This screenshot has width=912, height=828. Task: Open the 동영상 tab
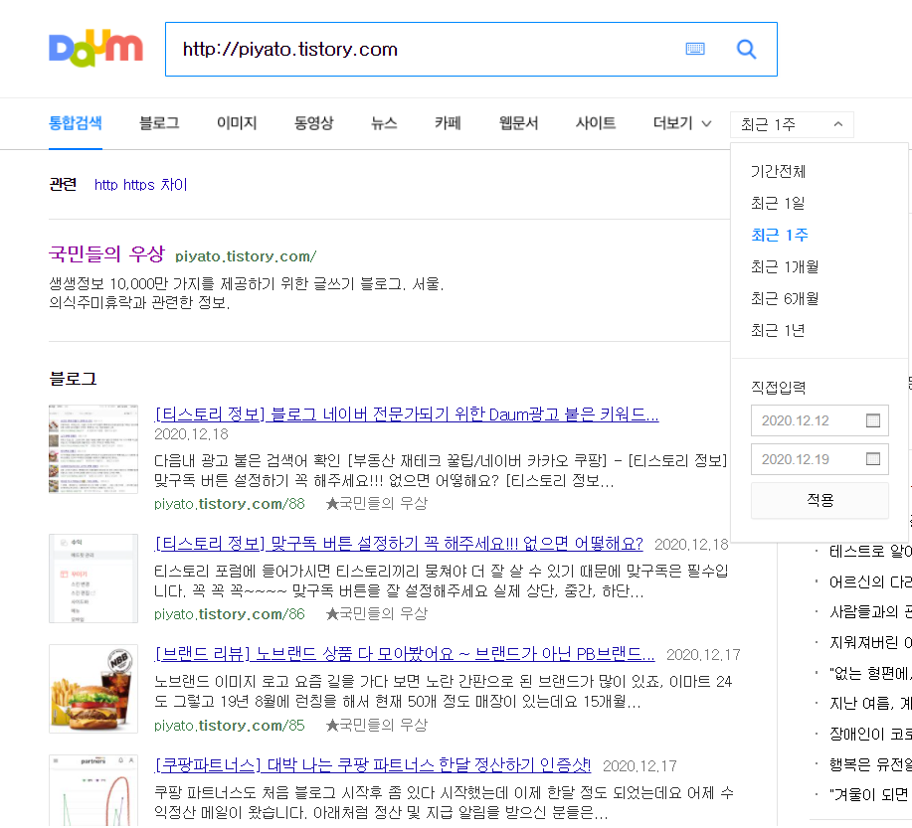tap(314, 123)
